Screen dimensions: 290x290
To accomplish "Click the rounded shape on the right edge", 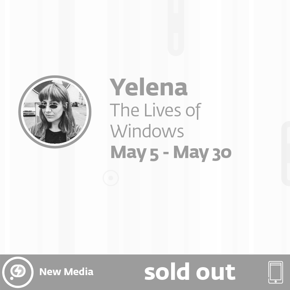I will 286,154.
